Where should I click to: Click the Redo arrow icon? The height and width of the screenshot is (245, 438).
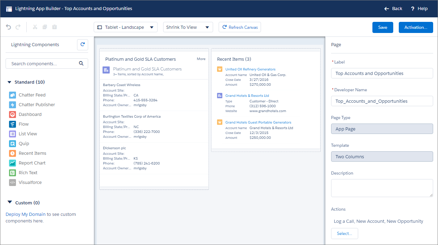point(18,27)
